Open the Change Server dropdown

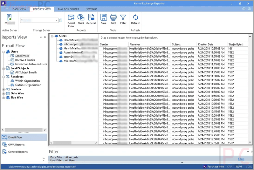coord(57,20)
